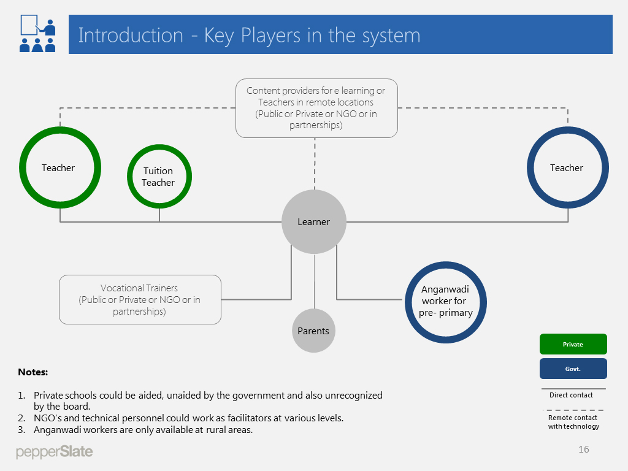Click the green Private legend swatch

coord(573,344)
